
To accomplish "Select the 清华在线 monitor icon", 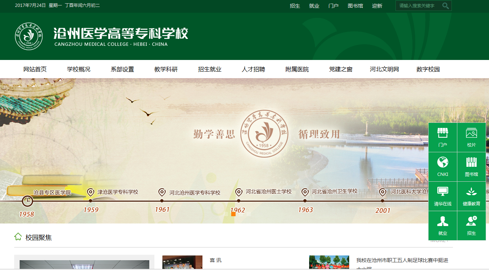I will pos(442,192).
